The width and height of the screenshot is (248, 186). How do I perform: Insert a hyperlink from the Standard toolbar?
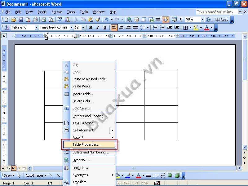click(129, 20)
